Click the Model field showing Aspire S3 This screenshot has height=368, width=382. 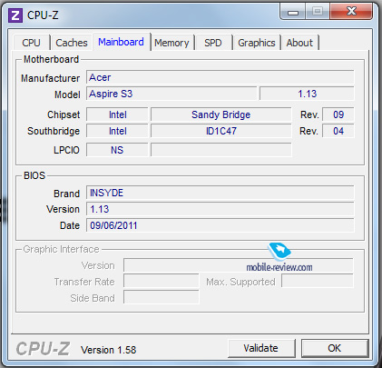click(171, 94)
